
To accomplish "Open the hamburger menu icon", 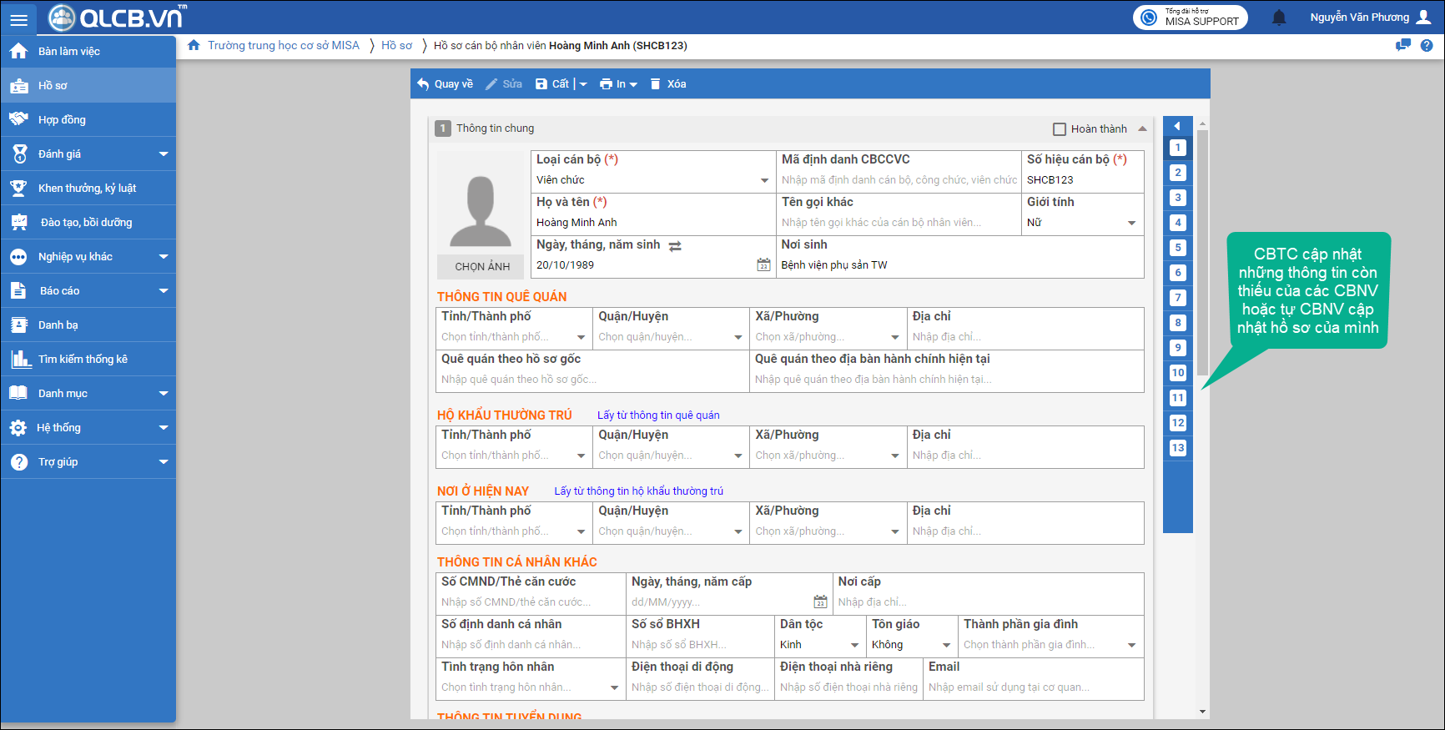I will (x=18, y=18).
